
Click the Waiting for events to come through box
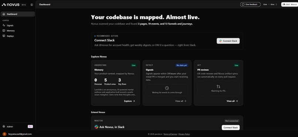pos(167,90)
